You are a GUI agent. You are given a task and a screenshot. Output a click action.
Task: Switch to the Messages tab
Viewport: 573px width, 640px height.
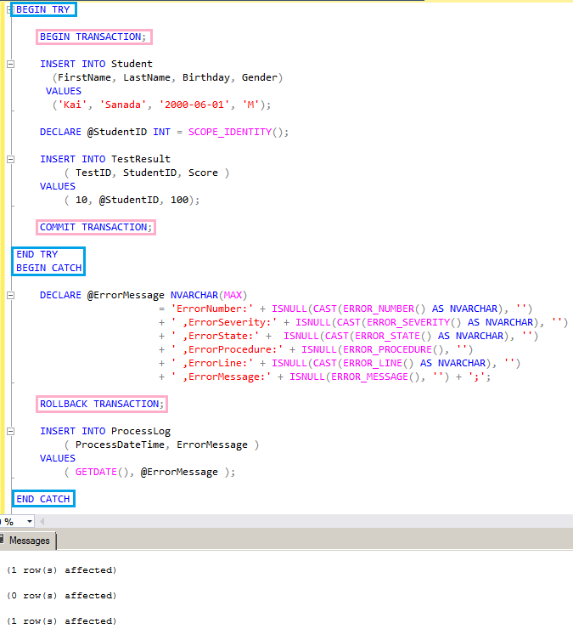coord(29,541)
